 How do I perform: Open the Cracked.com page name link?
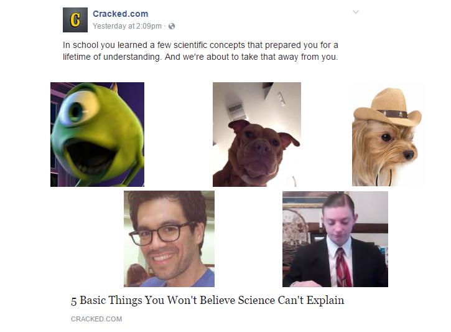120,14
